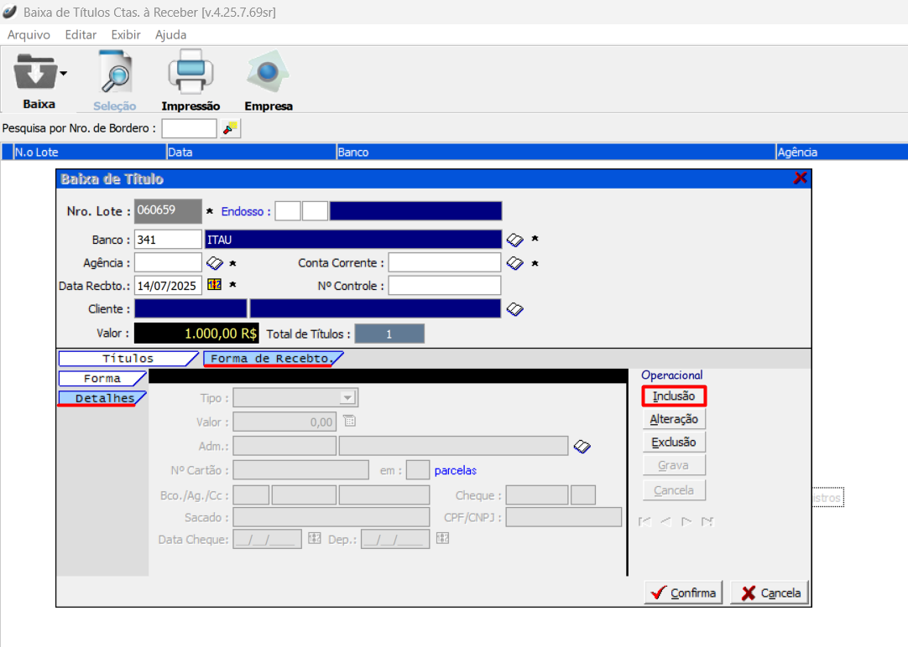Open the Arquivo menu

(x=29, y=35)
